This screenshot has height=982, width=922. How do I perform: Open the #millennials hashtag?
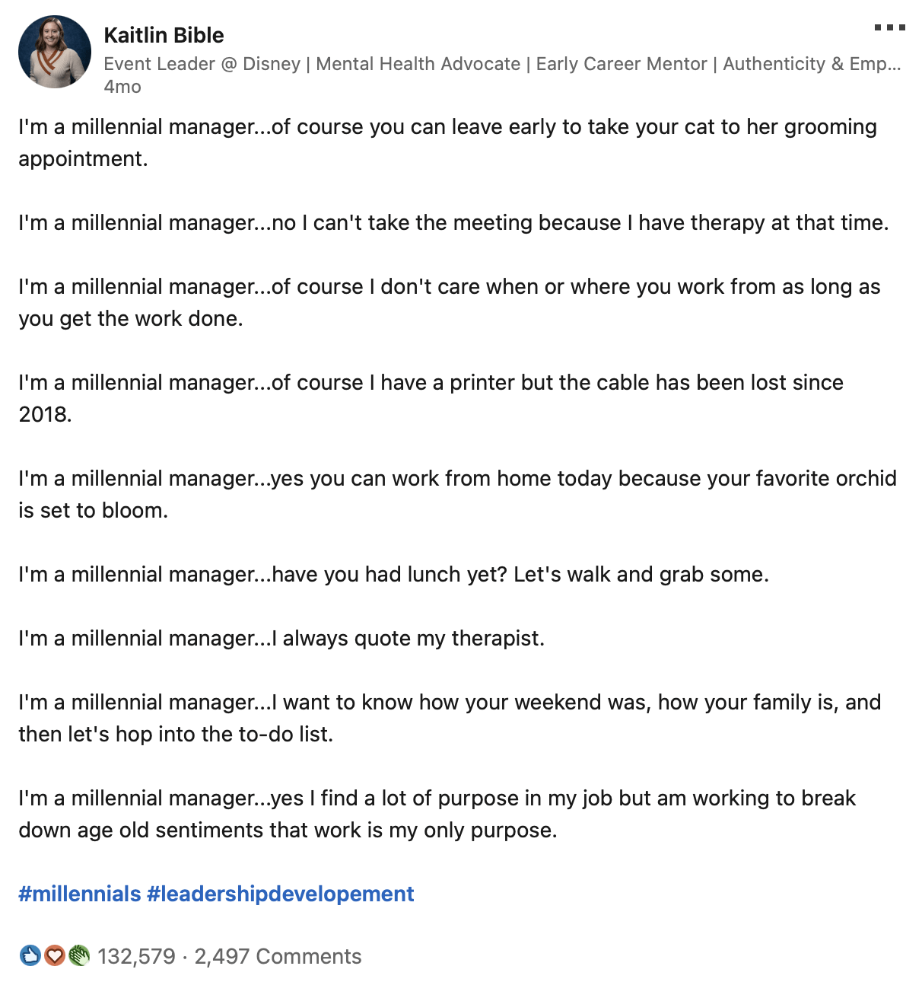[x=80, y=894]
